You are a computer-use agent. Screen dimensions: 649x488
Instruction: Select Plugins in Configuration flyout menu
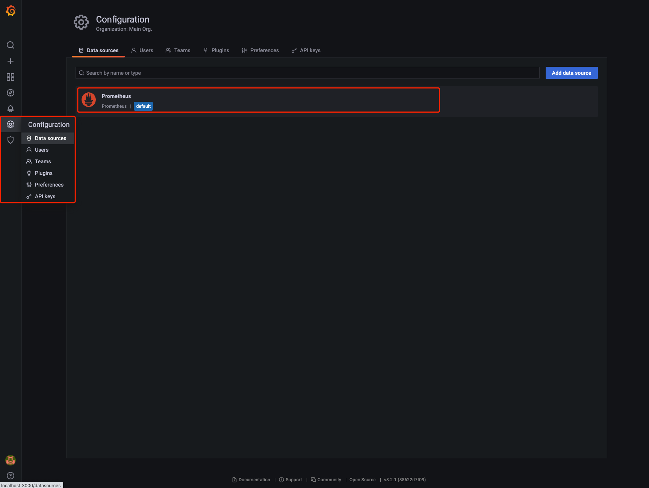[48, 173]
